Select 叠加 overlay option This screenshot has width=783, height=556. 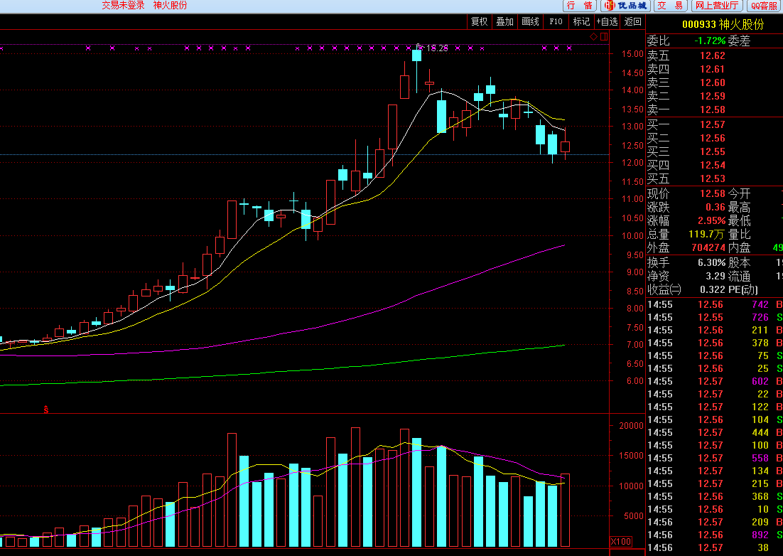(x=505, y=21)
